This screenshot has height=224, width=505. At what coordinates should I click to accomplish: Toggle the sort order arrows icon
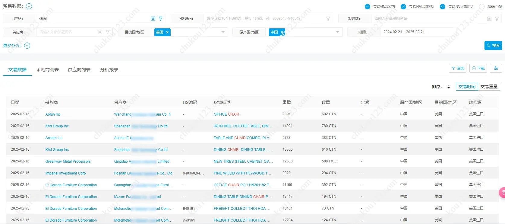click(x=449, y=87)
